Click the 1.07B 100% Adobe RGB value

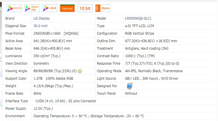tap(53, 79)
